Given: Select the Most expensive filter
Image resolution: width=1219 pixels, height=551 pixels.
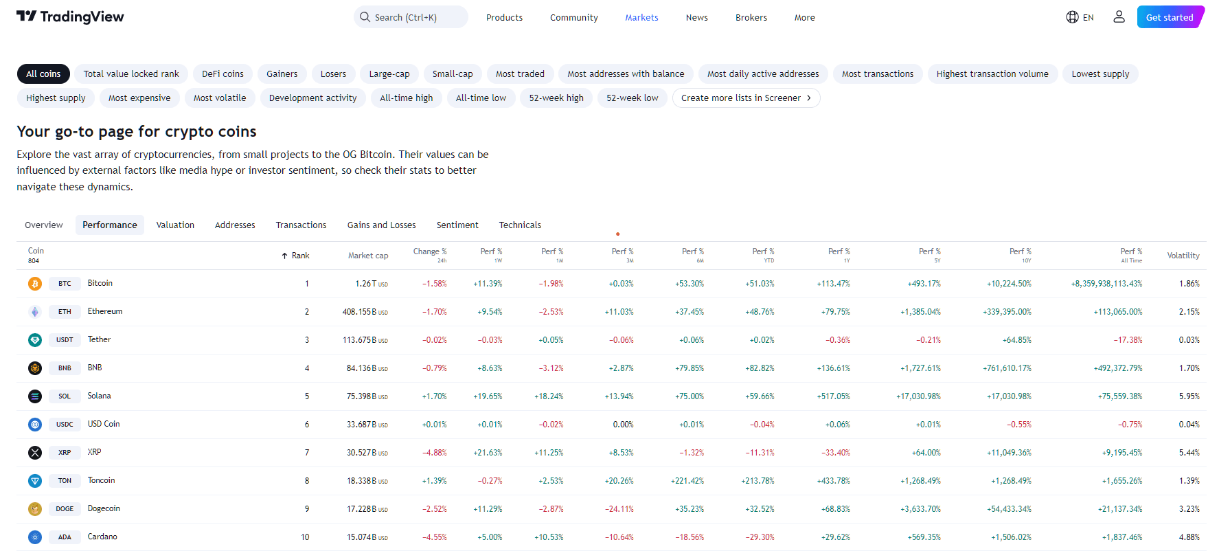Looking at the screenshot, I should pyautogui.click(x=139, y=98).
